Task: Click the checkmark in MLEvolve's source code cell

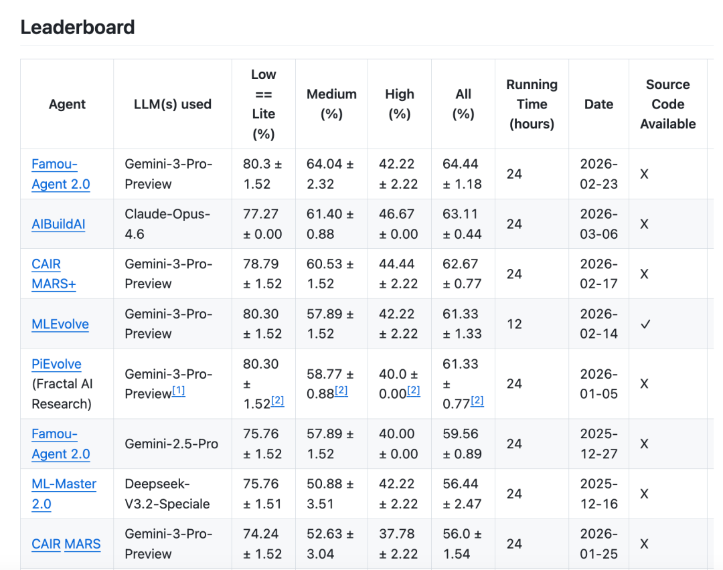Action: click(644, 324)
